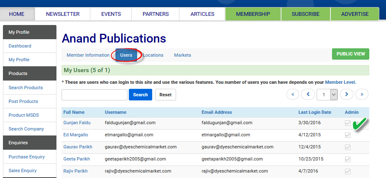Sort by Full Name column header
Image resolution: width=386 pixels, height=178 pixels.
click(x=74, y=112)
